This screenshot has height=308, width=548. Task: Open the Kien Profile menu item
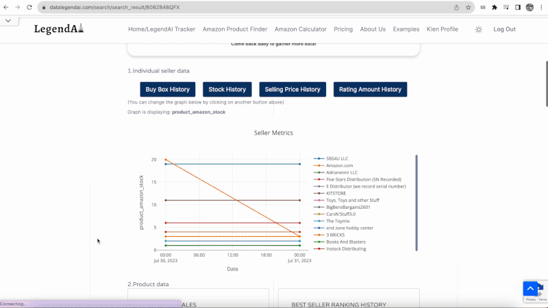pos(442,29)
